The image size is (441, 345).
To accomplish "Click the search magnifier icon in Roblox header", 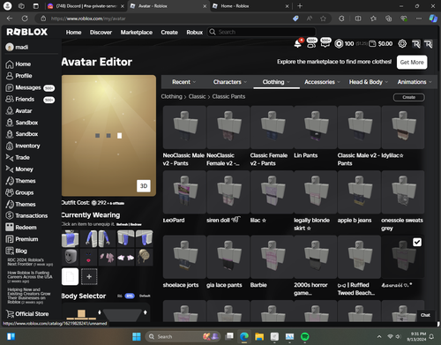I will pyautogui.click(x=213, y=32).
